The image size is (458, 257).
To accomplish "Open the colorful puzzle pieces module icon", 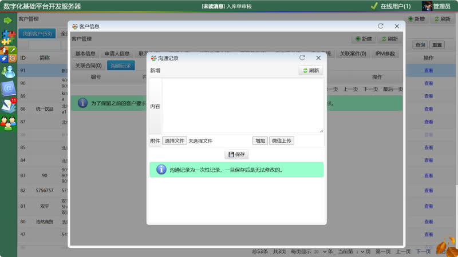I will [x=7, y=38].
